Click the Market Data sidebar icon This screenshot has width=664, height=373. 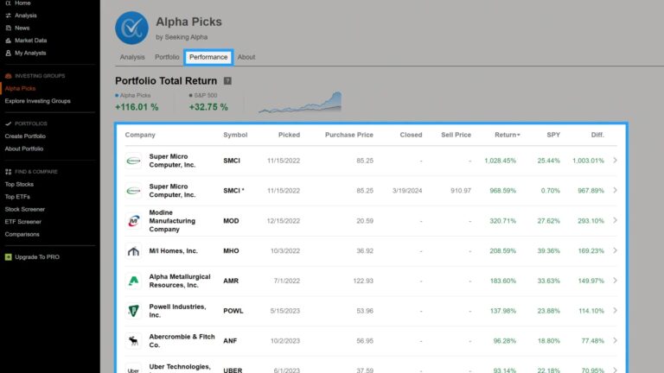pyautogui.click(x=8, y=41)
